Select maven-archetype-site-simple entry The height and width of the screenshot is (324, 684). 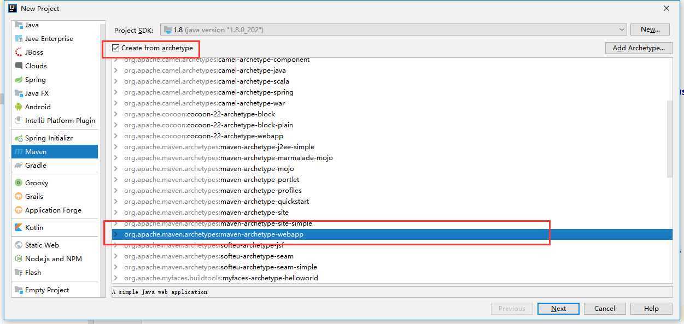(x=218, y=223)
